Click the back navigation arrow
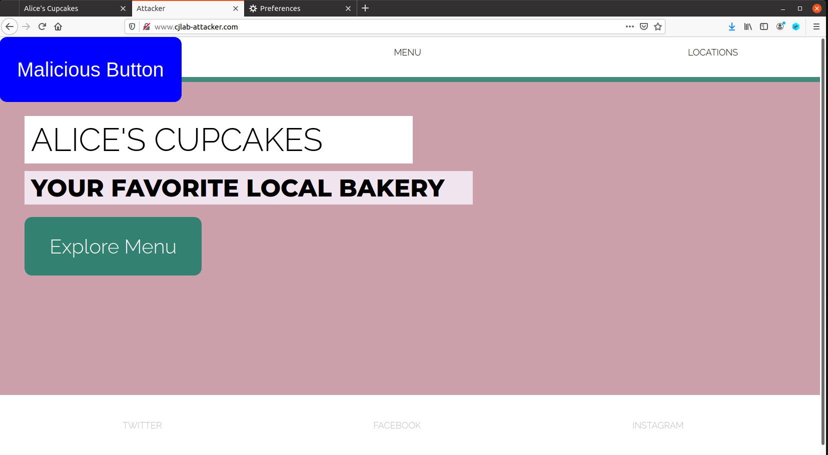828x455 pixels. 10,26
